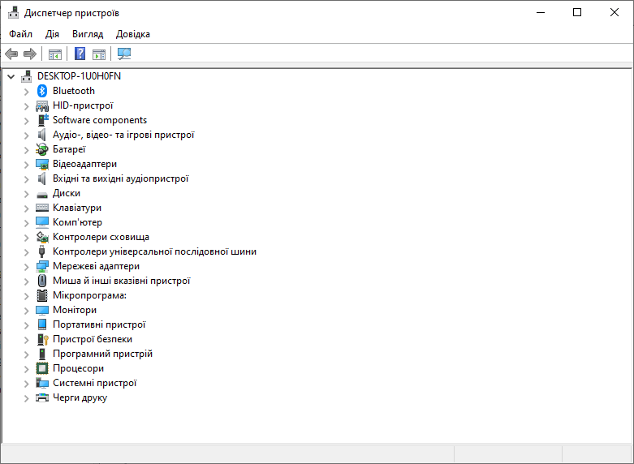Click the Пристрої безпеки security icon
The width and height of the screenshot is (634, 464).
43,339
